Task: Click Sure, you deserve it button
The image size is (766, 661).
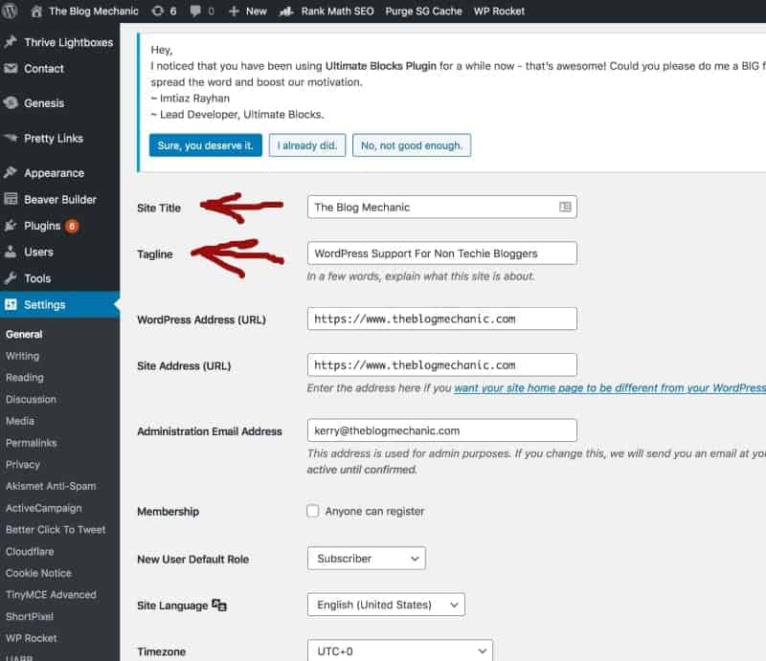Action: click(205, 145)
